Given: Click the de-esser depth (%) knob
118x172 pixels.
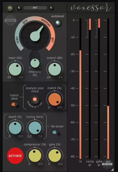Looking at the screenshot, I should point(15,128).
